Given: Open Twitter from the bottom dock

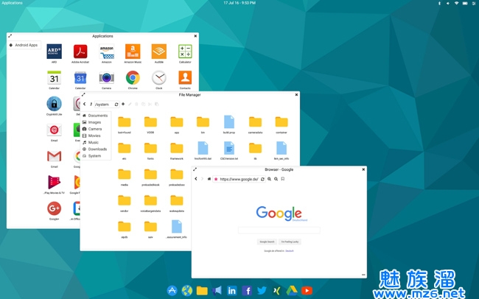Looking at the screenshot, I should coord(262,291).
